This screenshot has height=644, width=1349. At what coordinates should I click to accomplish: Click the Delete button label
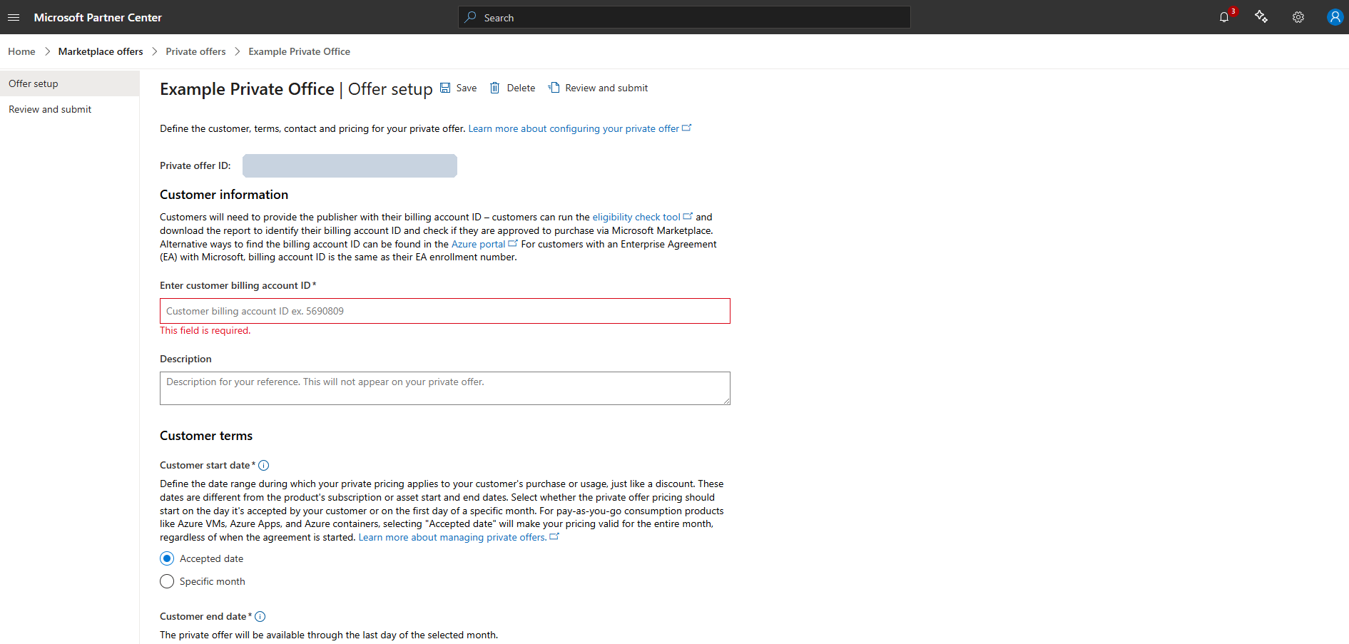pos(521,88)
